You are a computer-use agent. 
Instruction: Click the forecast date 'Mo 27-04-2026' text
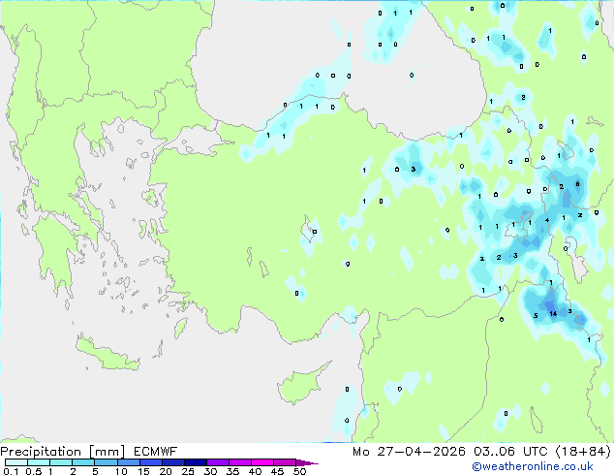[x=409, y=452]
